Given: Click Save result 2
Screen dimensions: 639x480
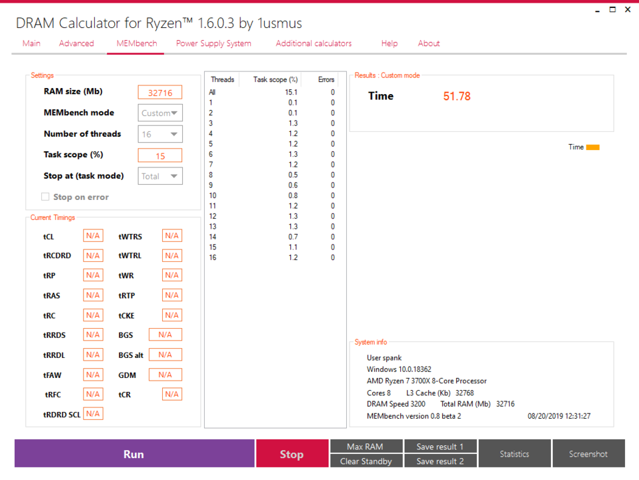Looking at the screenshot, I should (440, 461).
